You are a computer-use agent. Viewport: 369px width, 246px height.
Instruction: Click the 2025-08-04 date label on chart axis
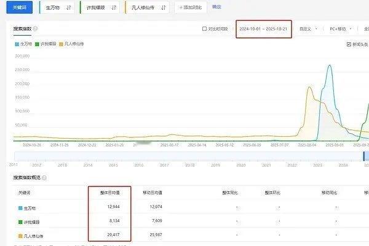coord(307,145)
